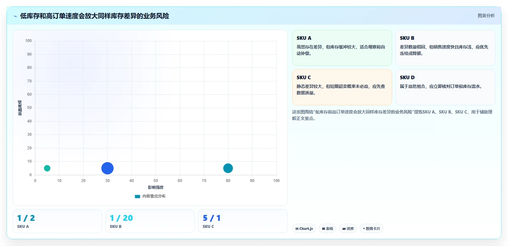Click the 表格 tag
508x246 pixels.
pyautogui.click(x=327, y=229)
